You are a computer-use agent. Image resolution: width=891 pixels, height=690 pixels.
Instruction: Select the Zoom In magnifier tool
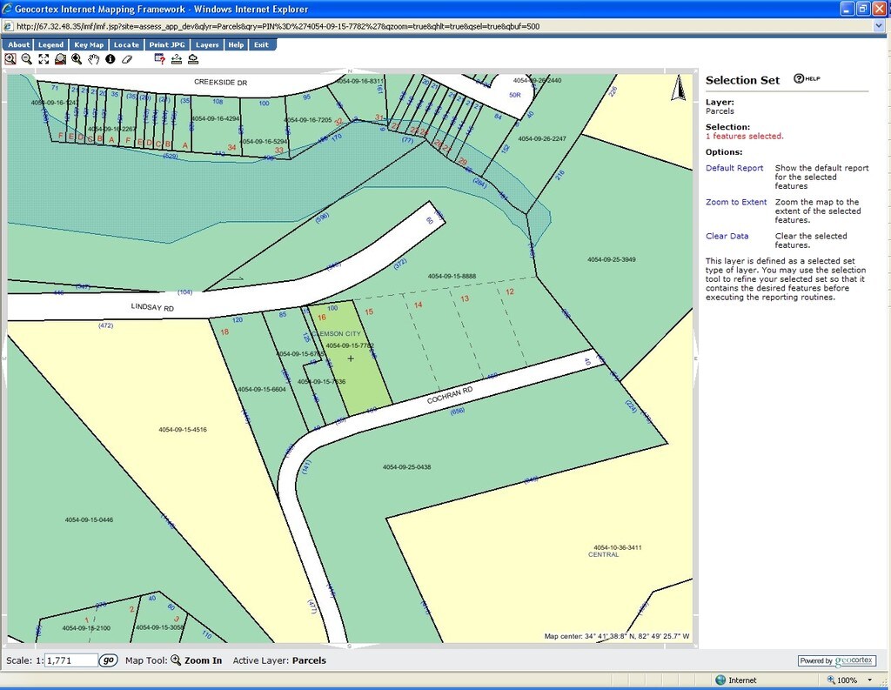click(10, 59)
